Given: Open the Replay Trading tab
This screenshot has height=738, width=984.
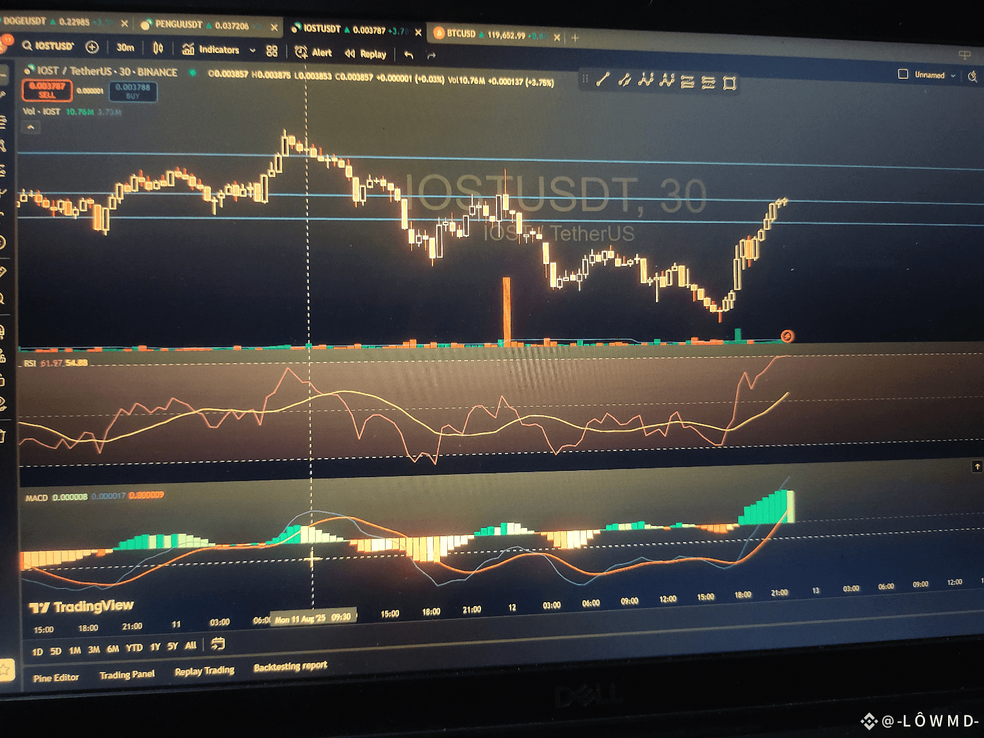Looking at the screenshot, I should pos(204,671).
